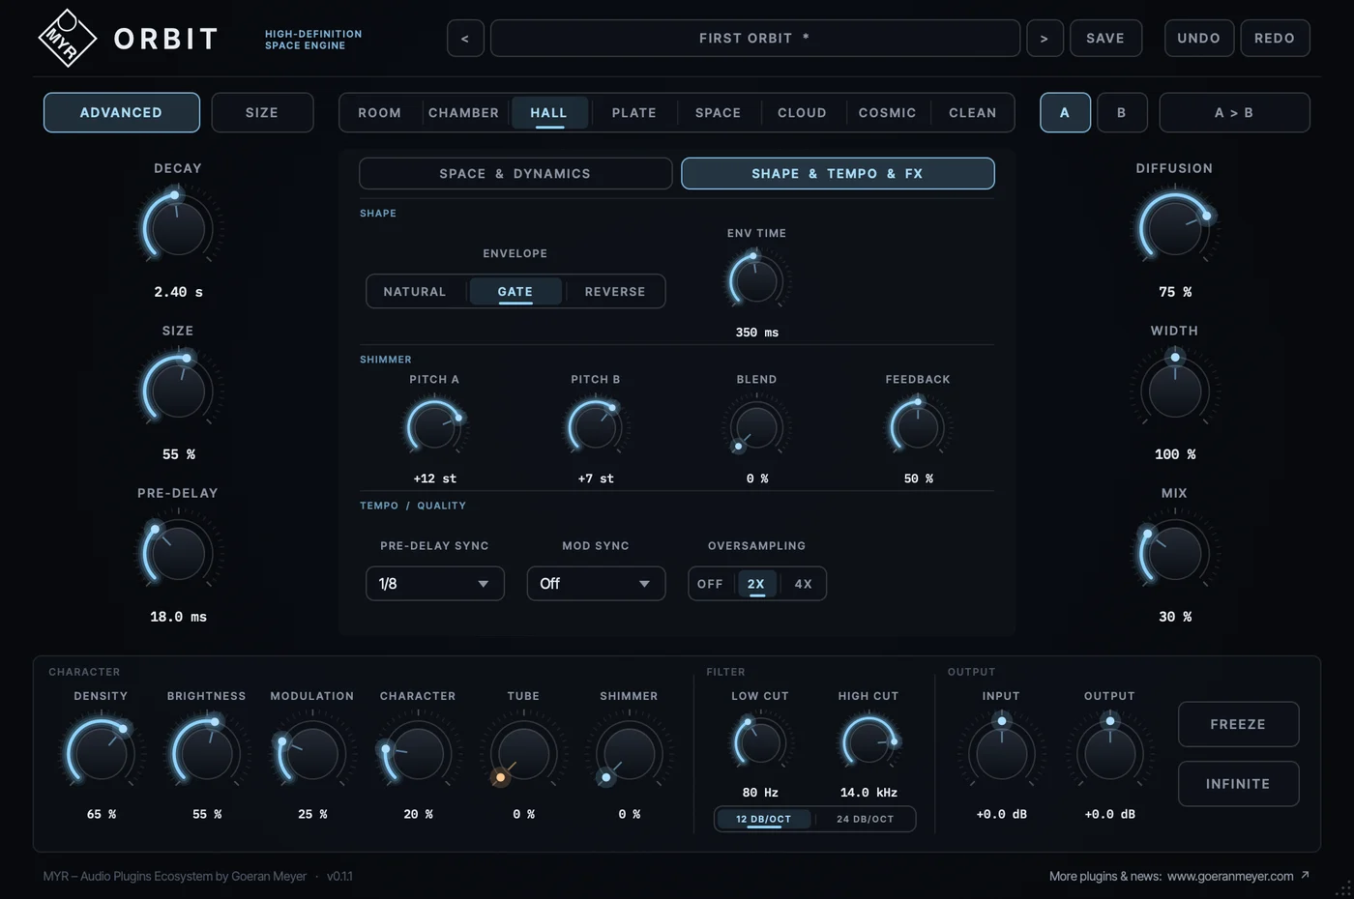Screen dimensions: 1354x899
Task: Click the bottom Shimmer knob
Action: [x=629, y=753]
